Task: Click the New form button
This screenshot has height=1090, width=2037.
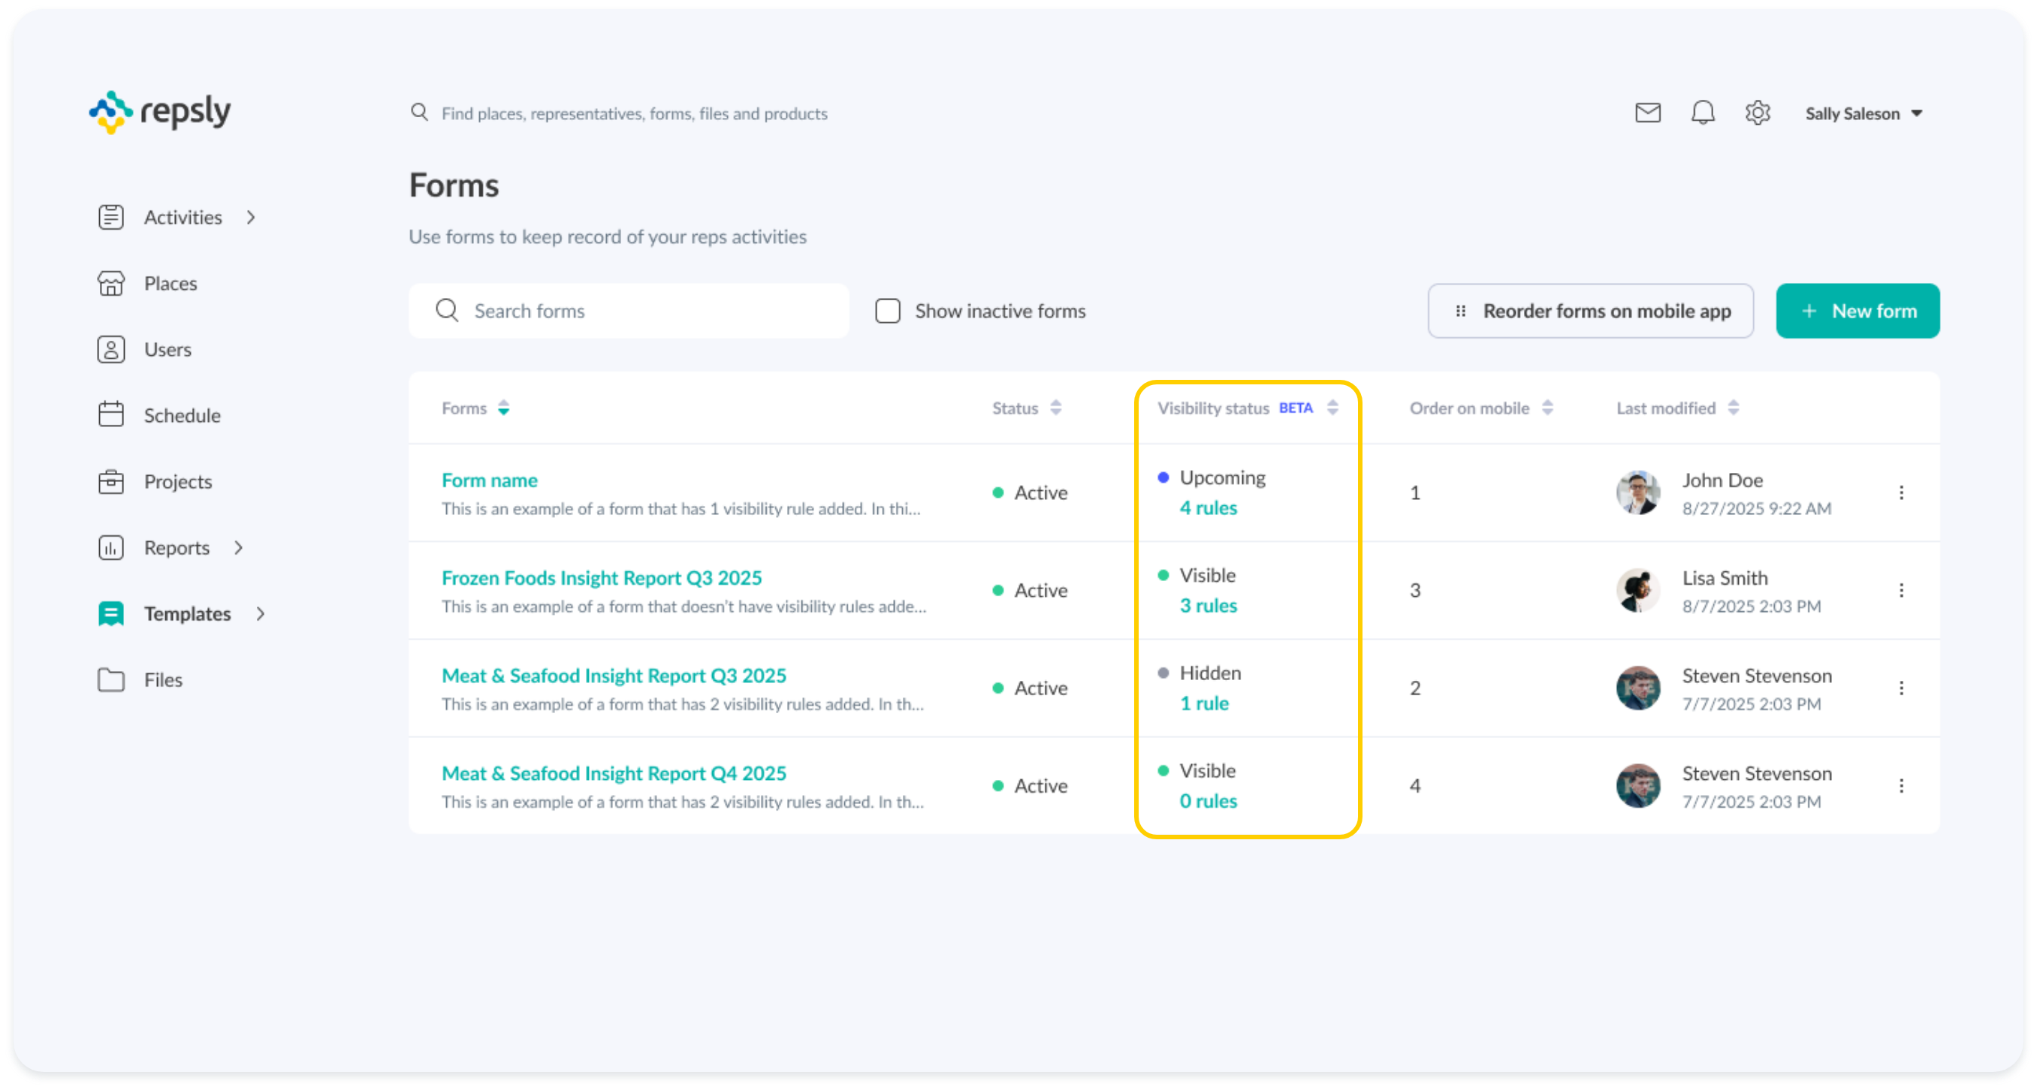Action: pyautogui.click(x=1857, y=311)
